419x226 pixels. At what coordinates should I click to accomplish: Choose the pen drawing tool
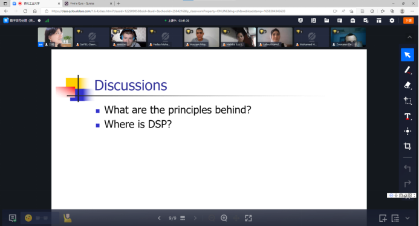pos(408,70)
